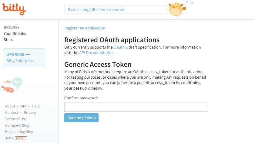Image resolution: width=255 pixels, height=143 pixels.
Task: Read the Terms of Use
Action: pos(16,119)
